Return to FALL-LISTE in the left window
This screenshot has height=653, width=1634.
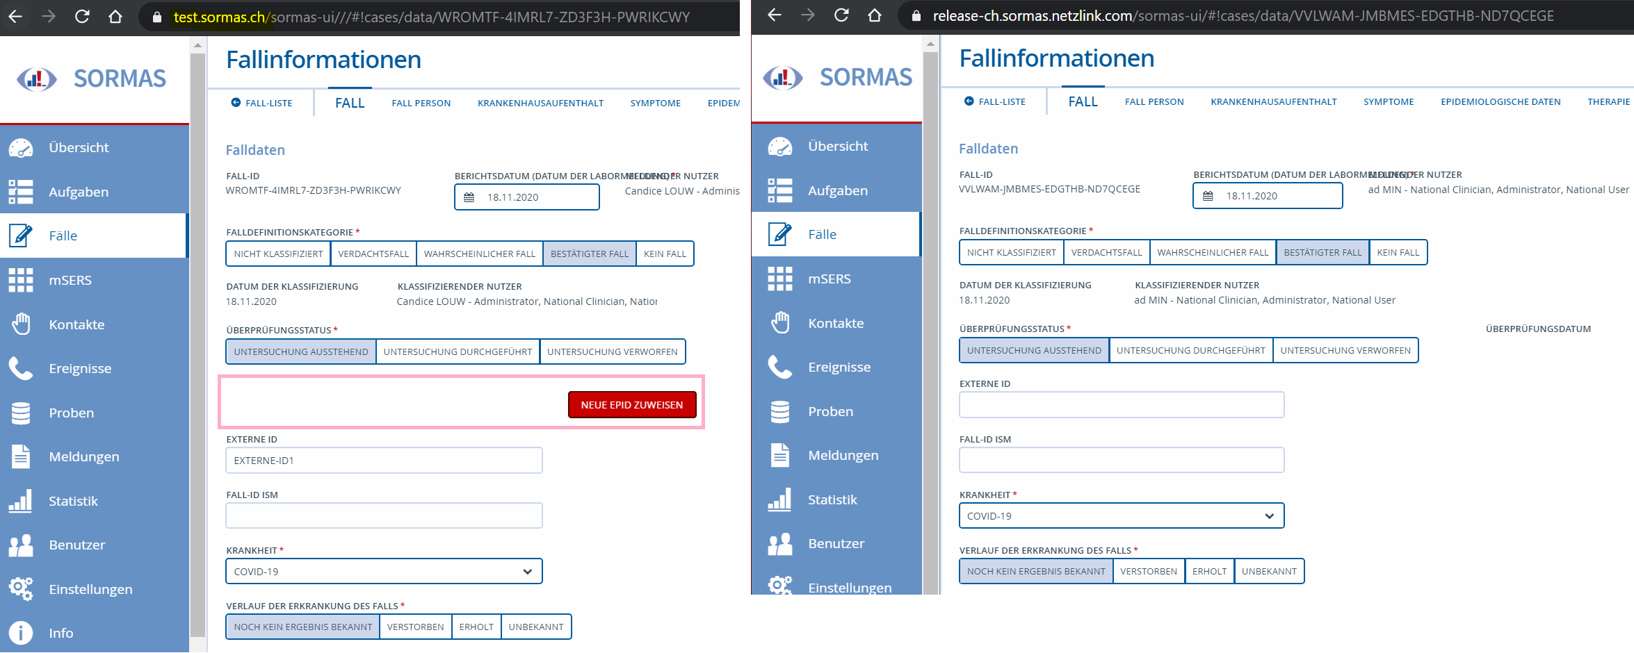tap(261, 103)
